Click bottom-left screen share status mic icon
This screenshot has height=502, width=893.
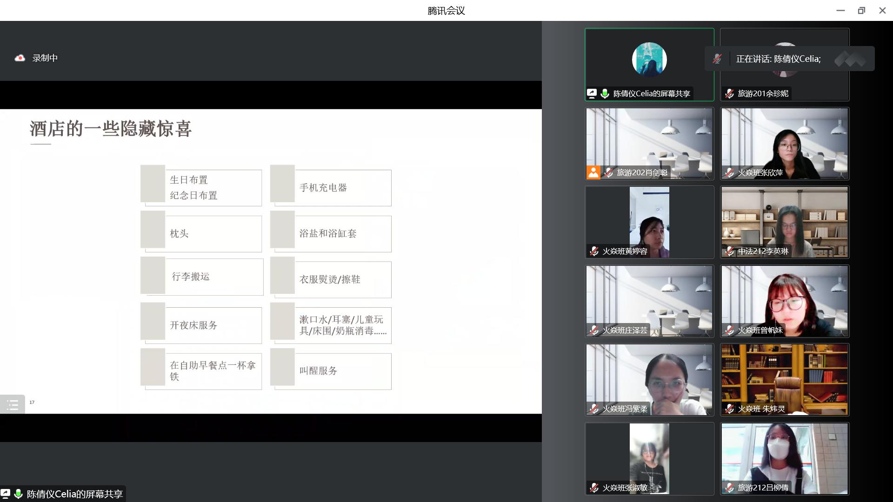pyautogui.click(x=18, y=494)
